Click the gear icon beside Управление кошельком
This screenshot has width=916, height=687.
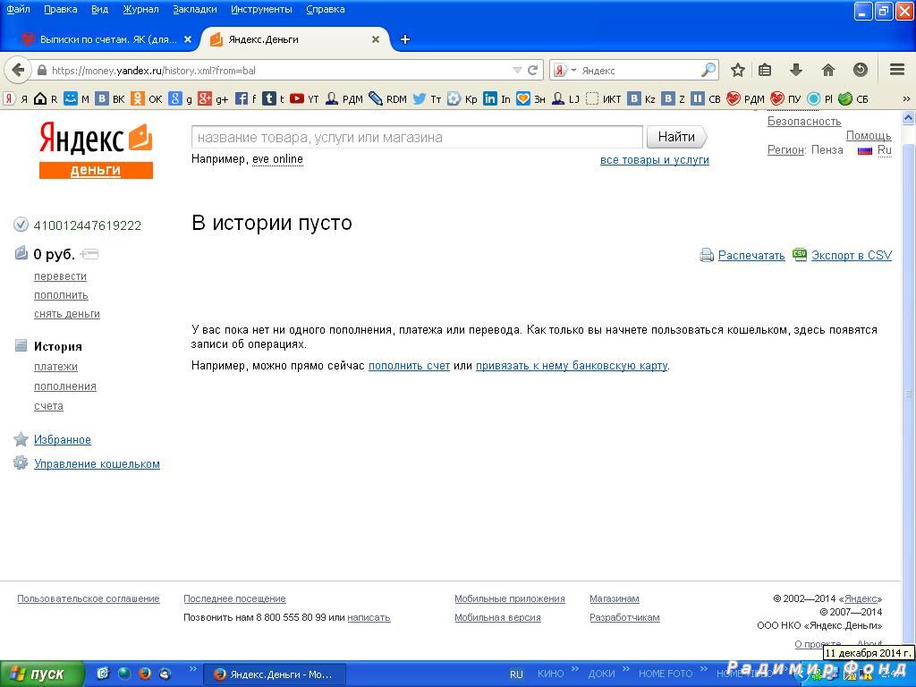click(x=21, y=463)
